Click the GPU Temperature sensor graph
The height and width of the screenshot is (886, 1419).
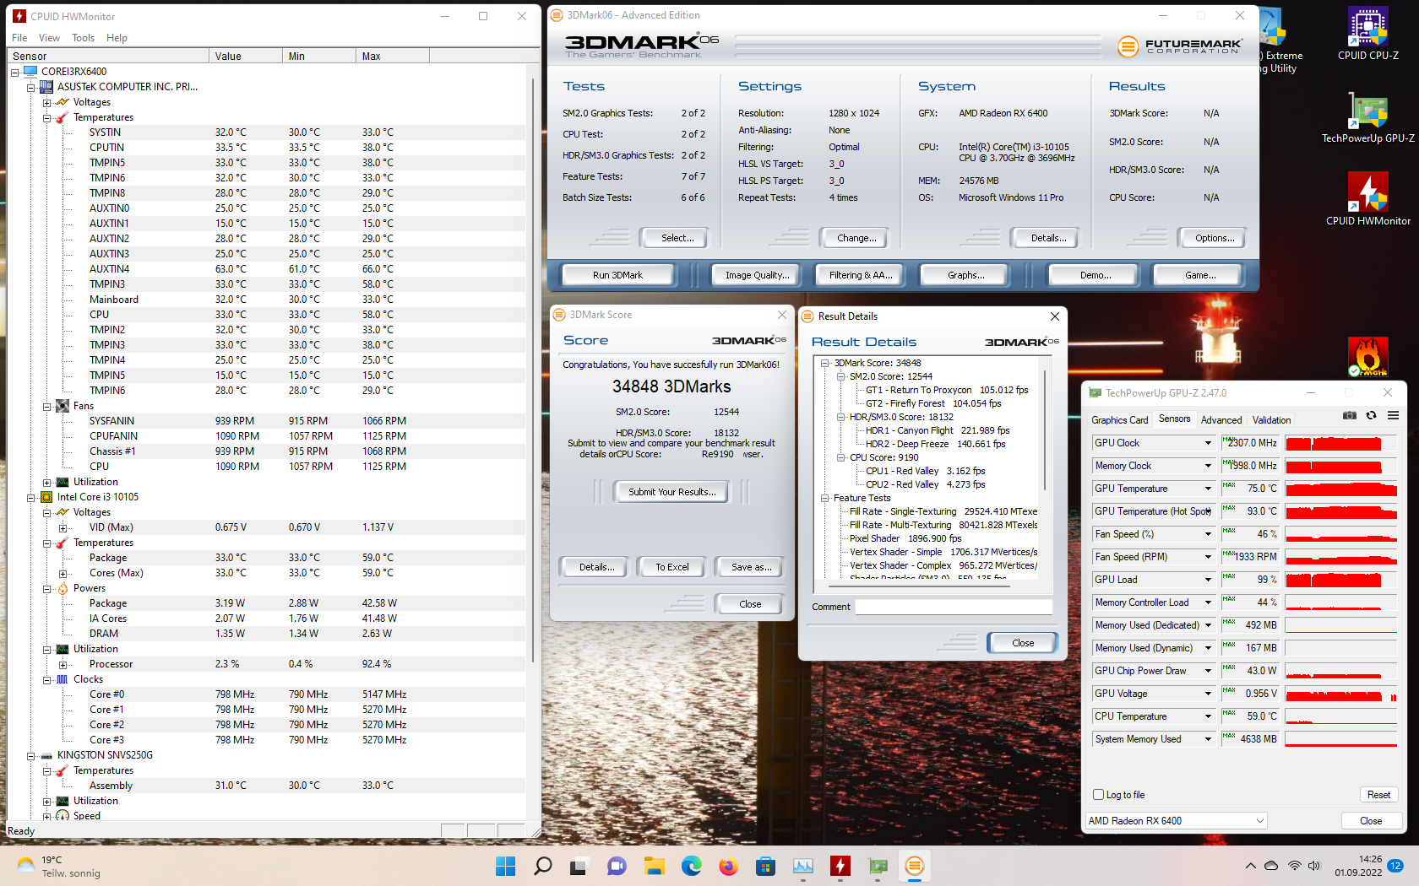pyautogui.click(x=1340, y=489)
